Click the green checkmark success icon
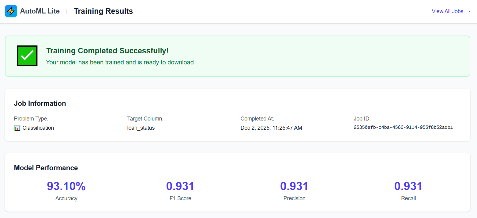This screenshot has height=218, width=477. click(27, 55)
